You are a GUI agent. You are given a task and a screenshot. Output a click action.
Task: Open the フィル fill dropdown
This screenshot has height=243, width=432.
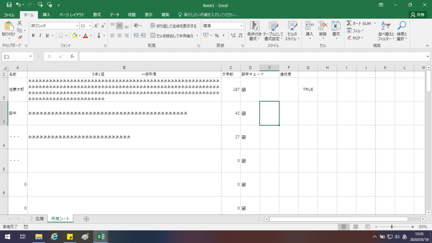pos(355,31)
